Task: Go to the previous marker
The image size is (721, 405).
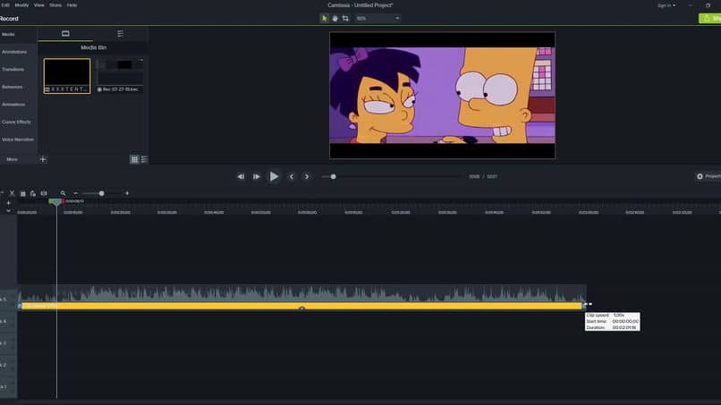Action: pos(291,176)
